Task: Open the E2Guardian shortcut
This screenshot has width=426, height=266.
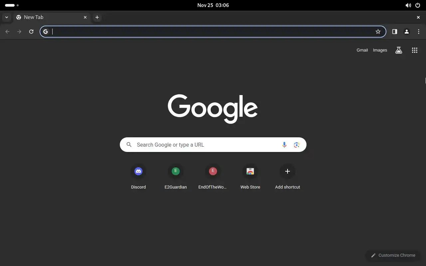Action: [176, 177]
